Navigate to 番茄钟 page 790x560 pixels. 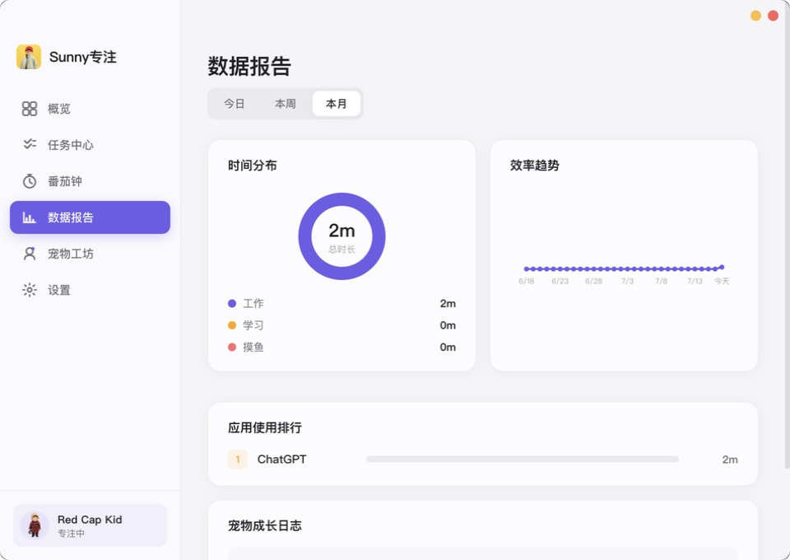coord(91,181)
